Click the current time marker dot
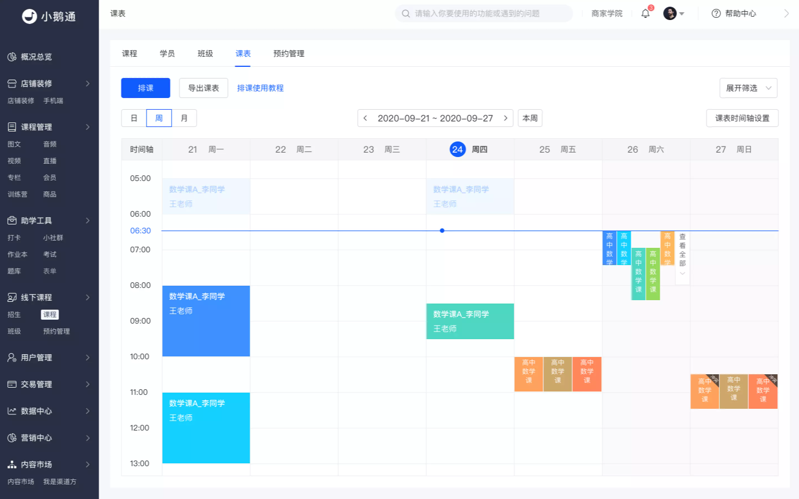Screen dimensions: 799x499 click(442, 231)
